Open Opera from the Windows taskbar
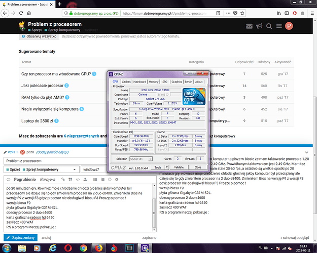Viewport: 317px width, 253px height. 68,248
